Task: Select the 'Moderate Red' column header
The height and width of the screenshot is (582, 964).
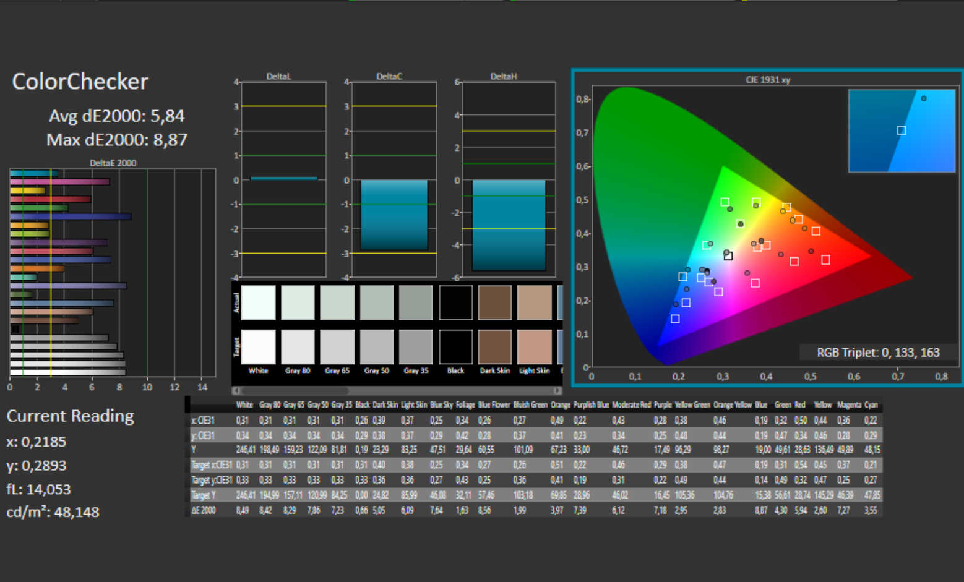Action: coord(631,405)
